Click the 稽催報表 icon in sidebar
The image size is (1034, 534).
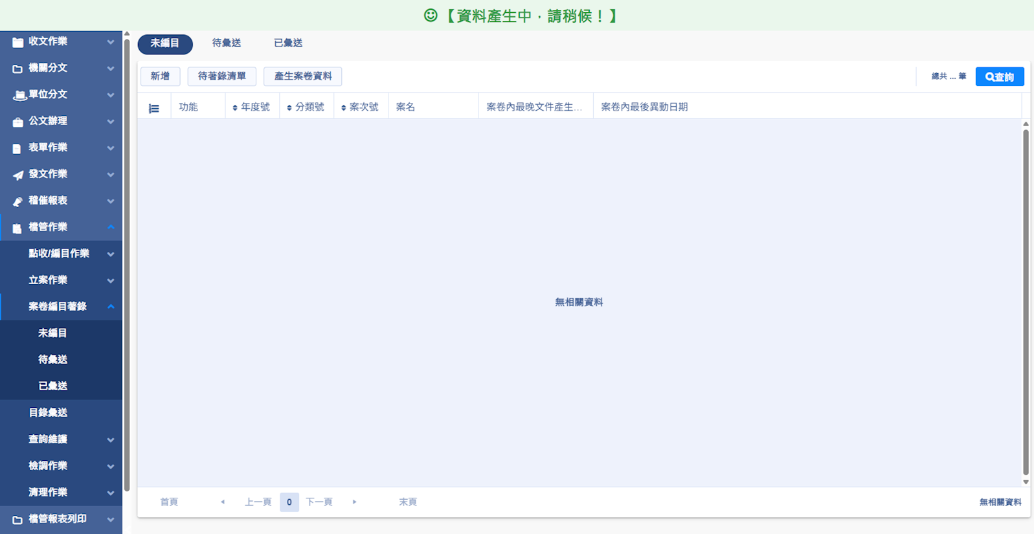tap(17, 201)
